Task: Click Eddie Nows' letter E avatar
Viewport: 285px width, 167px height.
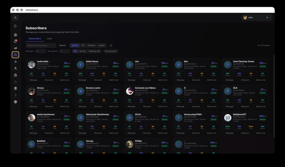Action: [x=80, y=65]
